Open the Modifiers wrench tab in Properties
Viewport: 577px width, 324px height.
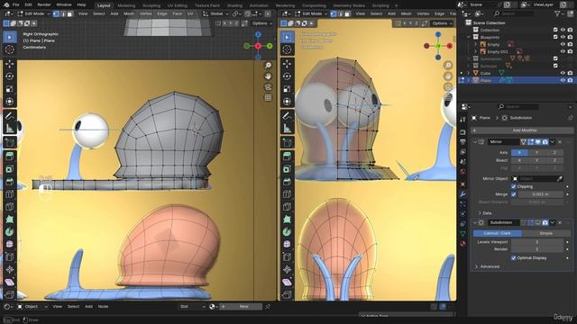tap(463, 194)
